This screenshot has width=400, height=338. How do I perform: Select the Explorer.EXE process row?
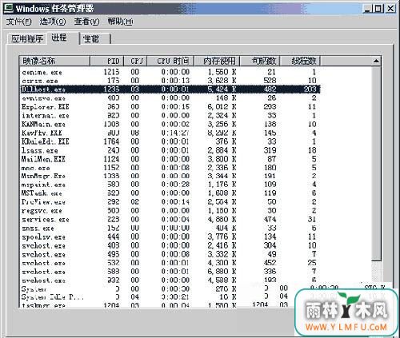tap(170, 107)
